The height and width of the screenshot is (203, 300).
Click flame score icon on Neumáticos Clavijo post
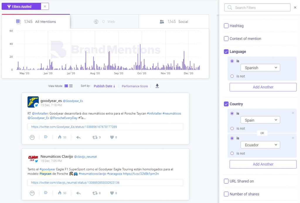[x=60, y=193]
